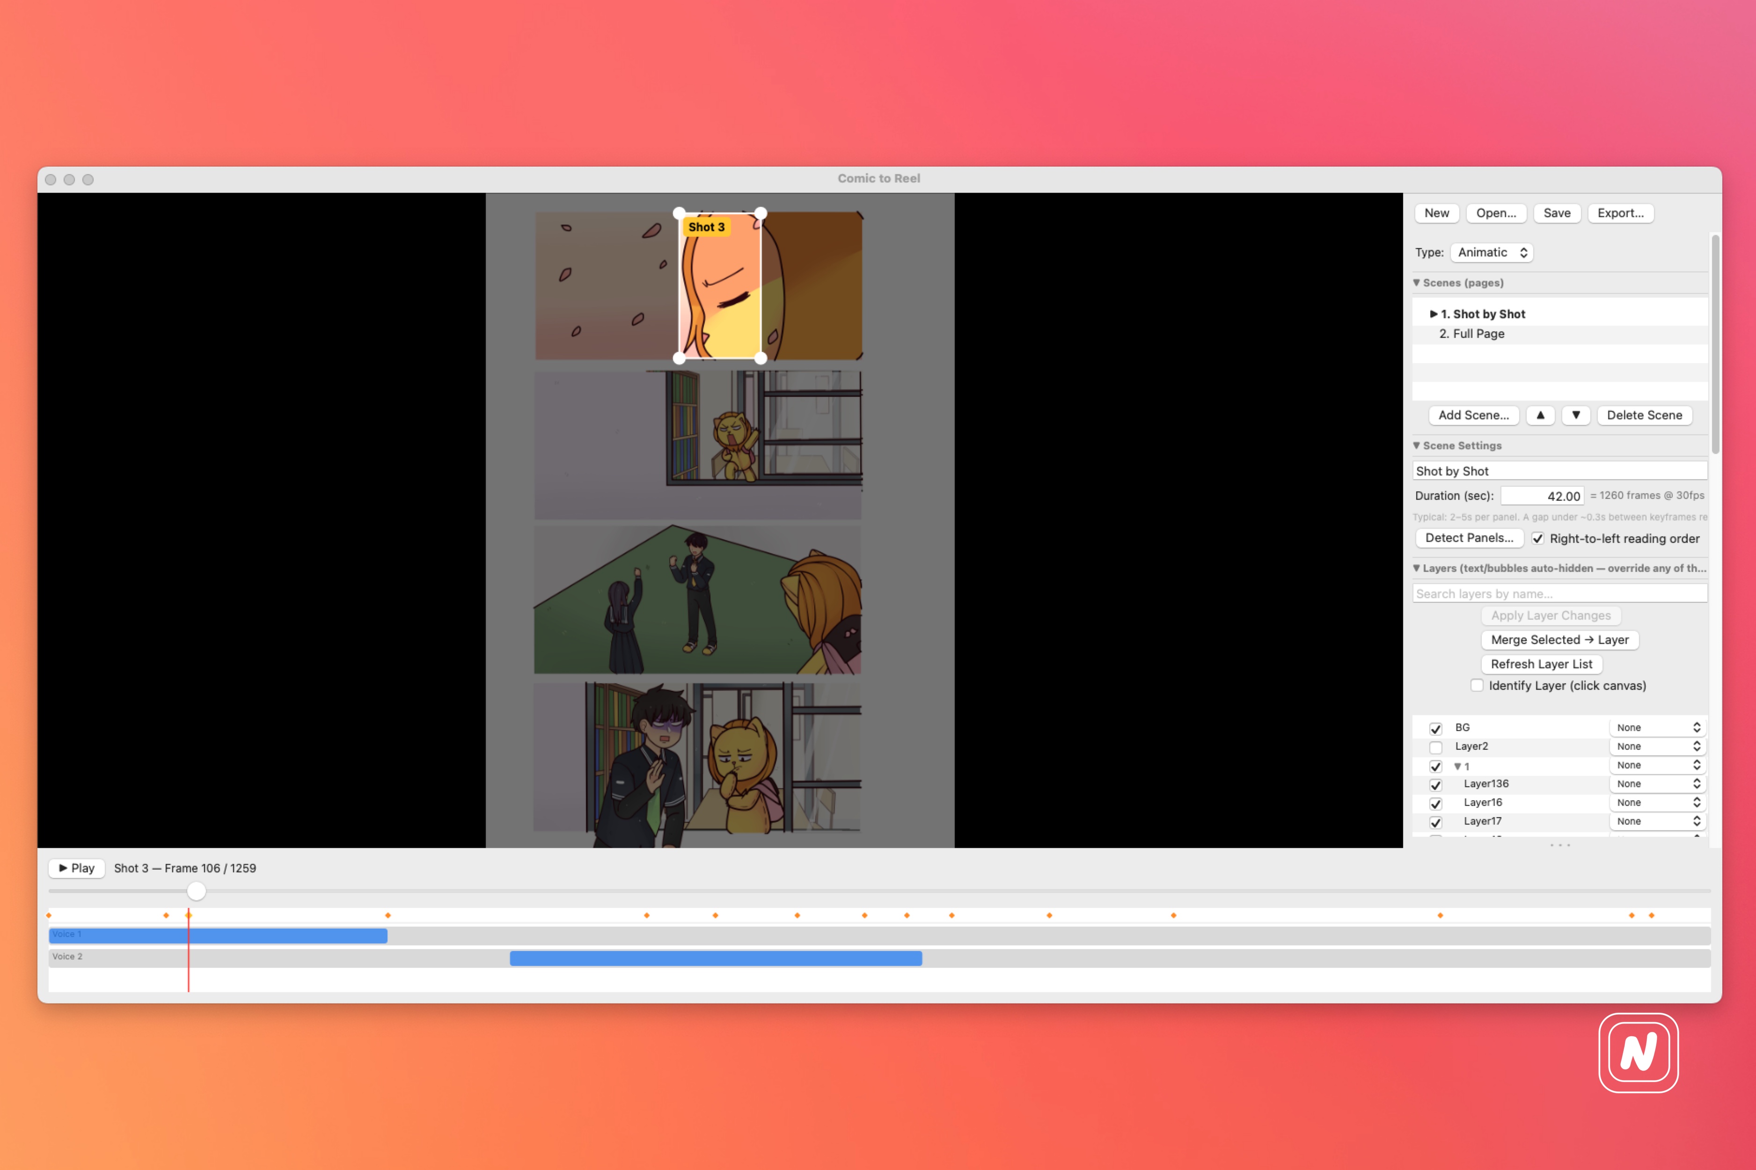Screen dimensions: 1756x1170
Task: Uncheck the Layer136 layer
Action: 1435,784
